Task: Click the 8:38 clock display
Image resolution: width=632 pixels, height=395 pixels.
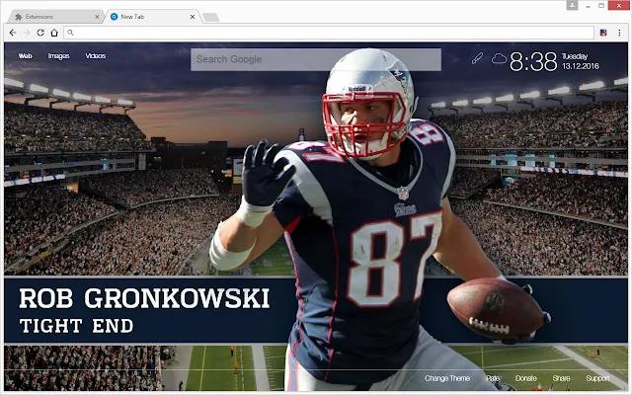Action: (x=533, y=61)
